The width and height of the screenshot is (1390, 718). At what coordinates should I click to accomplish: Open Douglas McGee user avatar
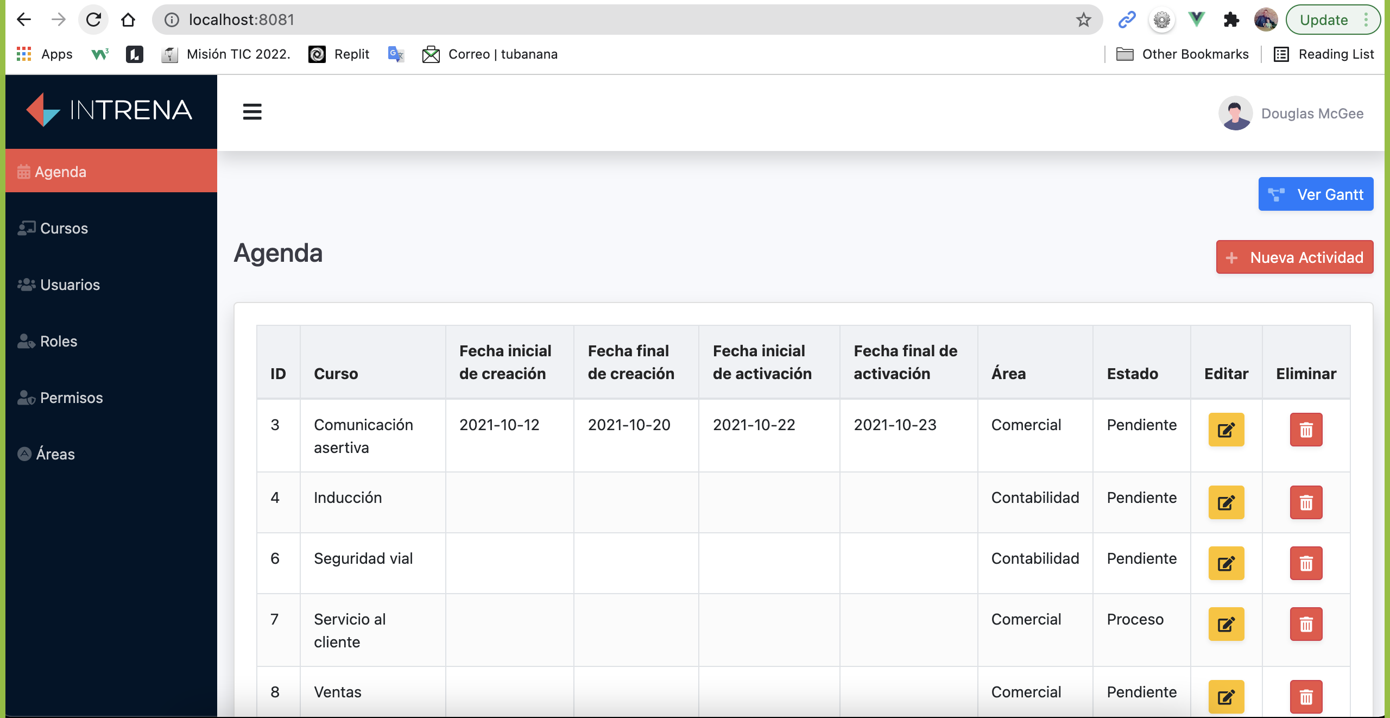[1235, 113]
